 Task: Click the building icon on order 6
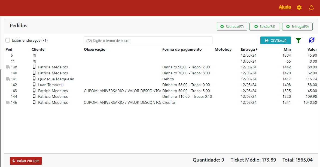click(34, 55)
